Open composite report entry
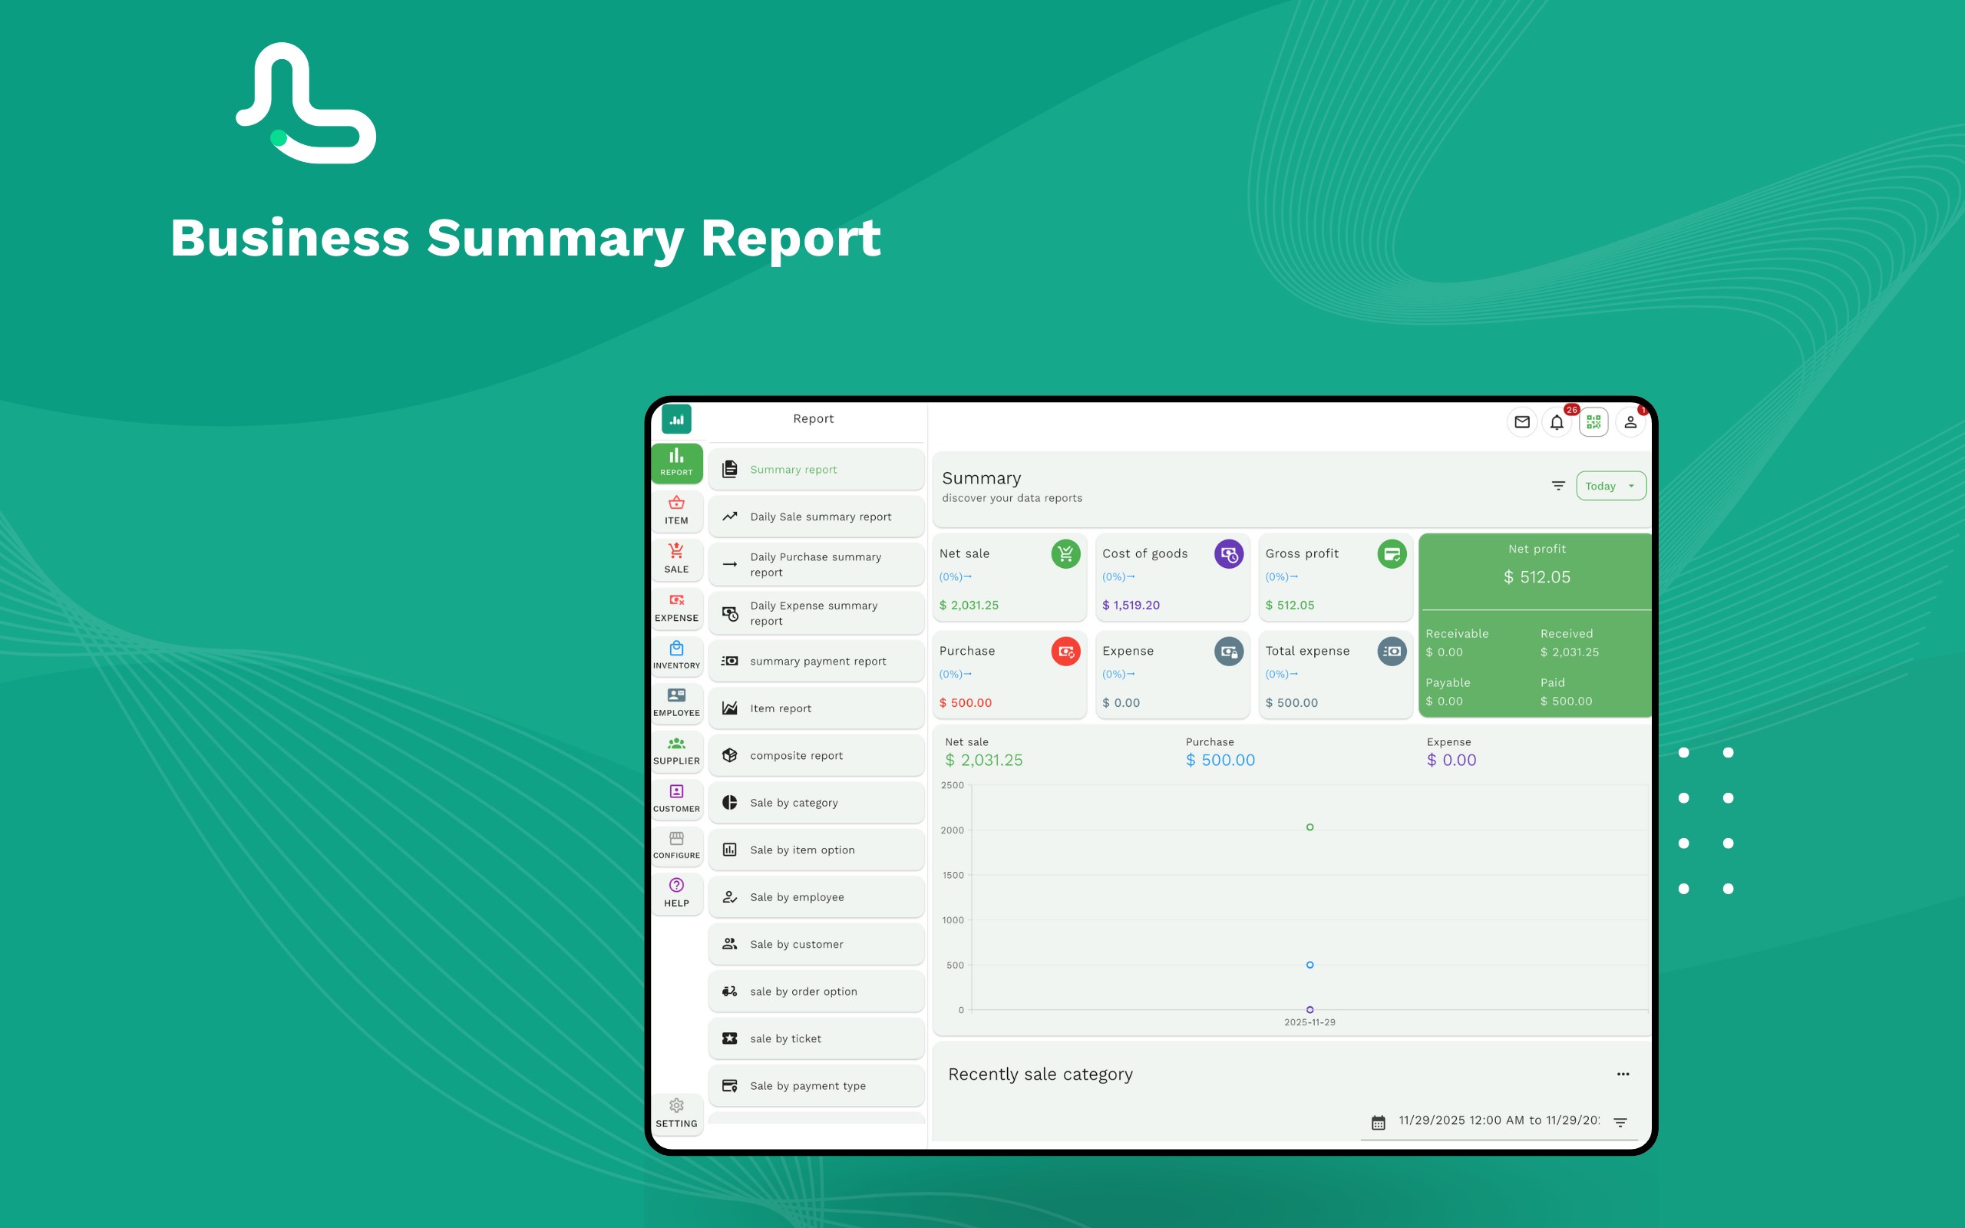1965x1228 pixels. point(816,755)
